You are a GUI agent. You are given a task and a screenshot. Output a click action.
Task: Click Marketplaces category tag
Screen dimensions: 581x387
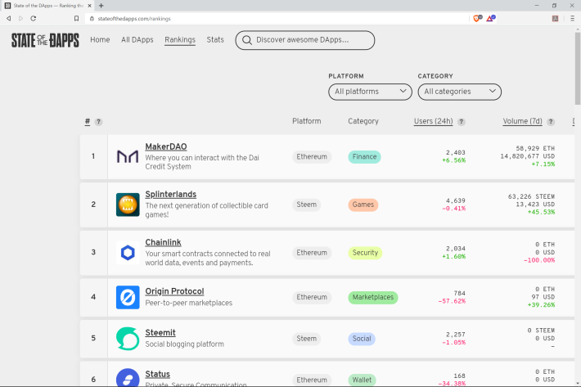coord(373,297)
